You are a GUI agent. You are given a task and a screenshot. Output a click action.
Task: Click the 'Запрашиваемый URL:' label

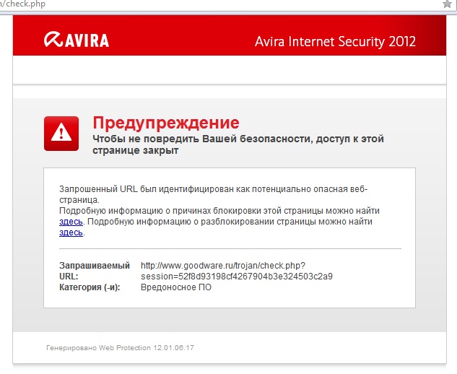[95, 271]
